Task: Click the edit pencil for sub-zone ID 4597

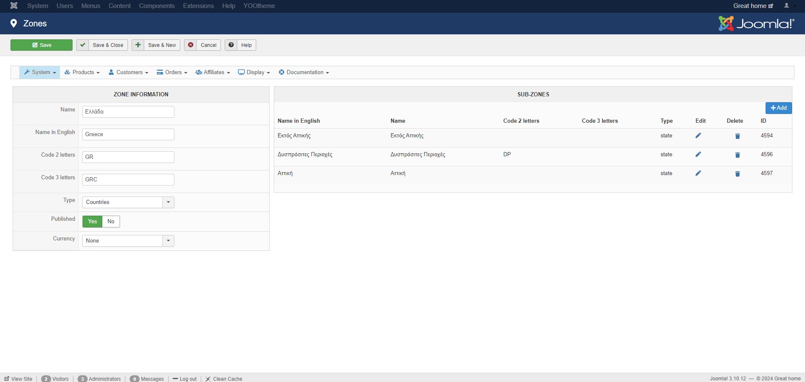Action: (x=698, y=173)
